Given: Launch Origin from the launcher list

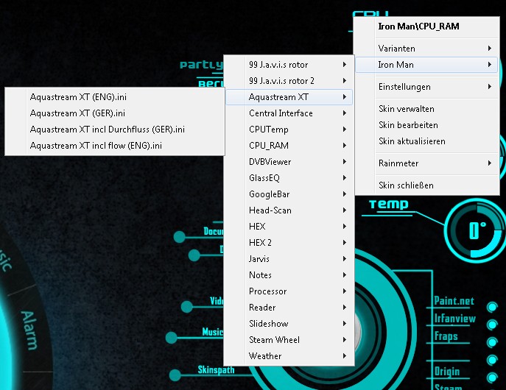Looking at the screenshot, I should [447, 372].
